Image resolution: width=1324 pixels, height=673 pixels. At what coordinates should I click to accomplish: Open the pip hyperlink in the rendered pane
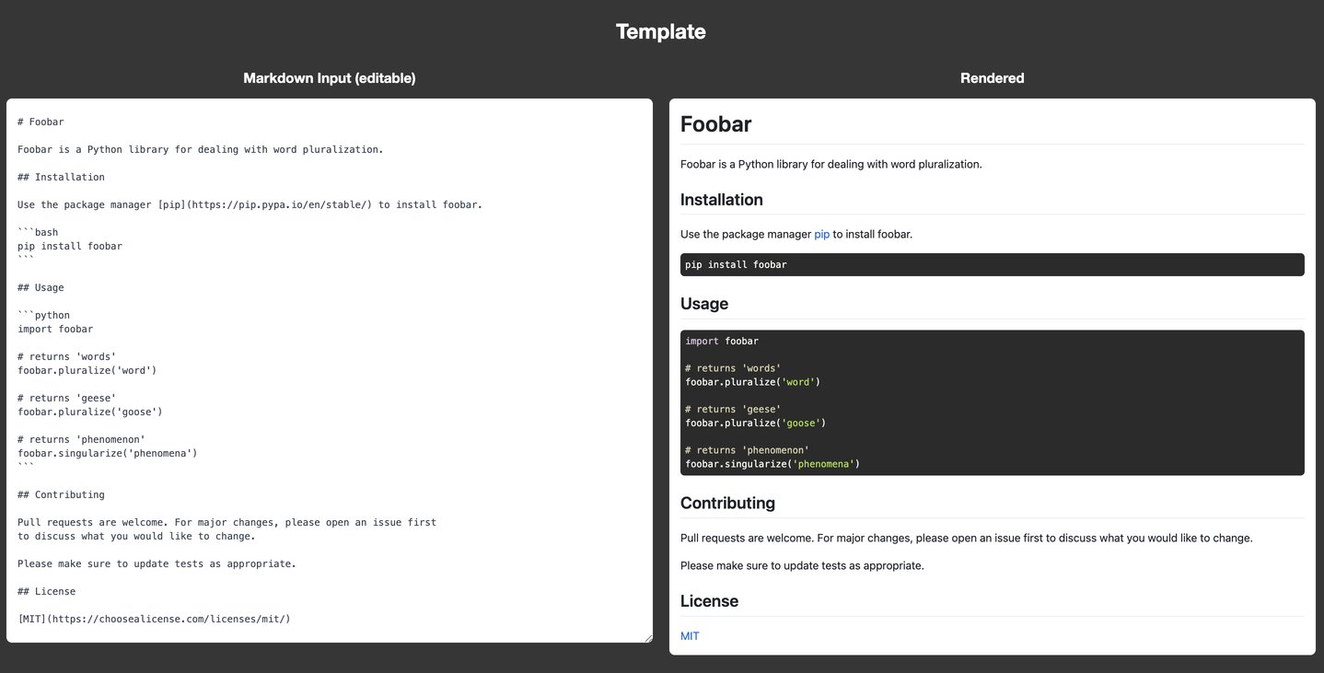pyautogui.click(x=821, y=234)
